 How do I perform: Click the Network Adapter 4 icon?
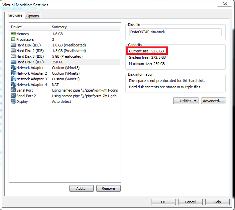(13, 84)
